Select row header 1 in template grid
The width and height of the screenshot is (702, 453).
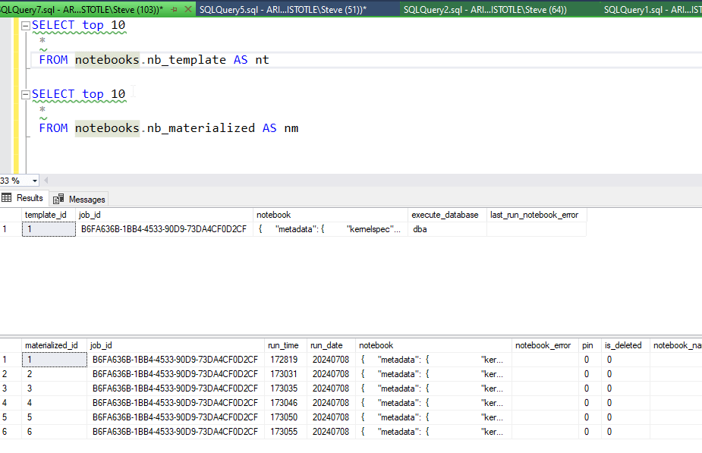point(11,229)
